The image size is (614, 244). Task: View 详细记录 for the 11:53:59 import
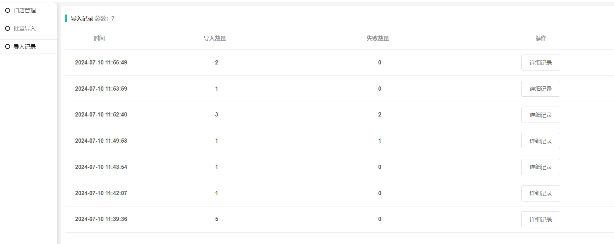click(x=540, y=89)
